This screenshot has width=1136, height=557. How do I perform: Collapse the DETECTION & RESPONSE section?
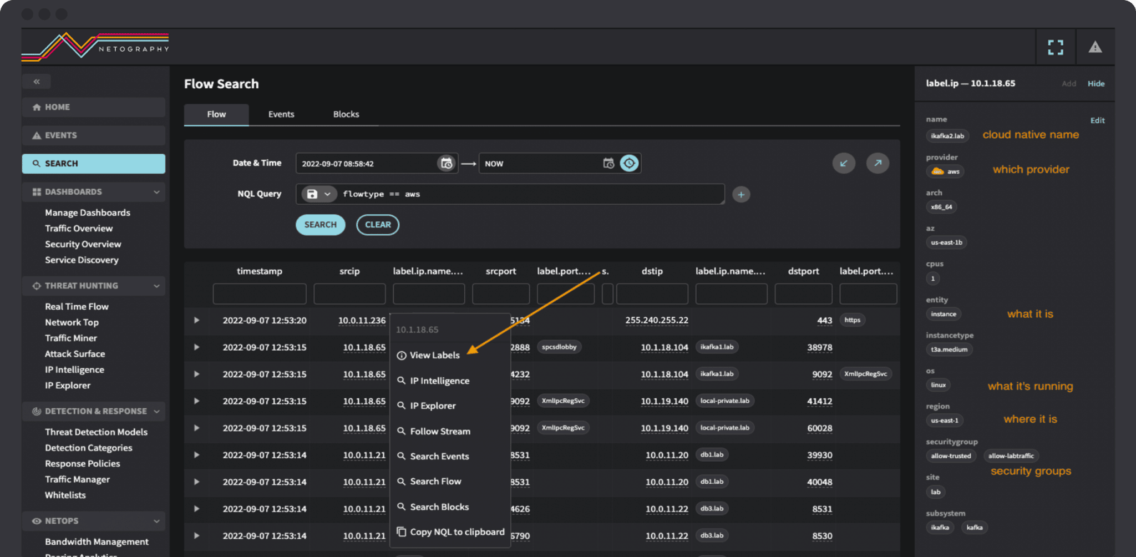tap(158, 411)
